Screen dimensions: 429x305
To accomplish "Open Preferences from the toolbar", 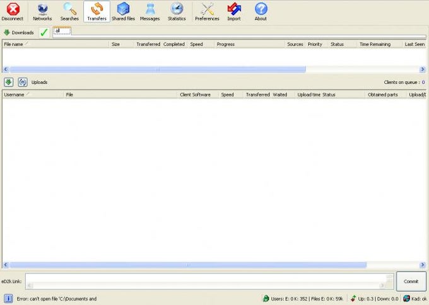I will click(207, 12).
